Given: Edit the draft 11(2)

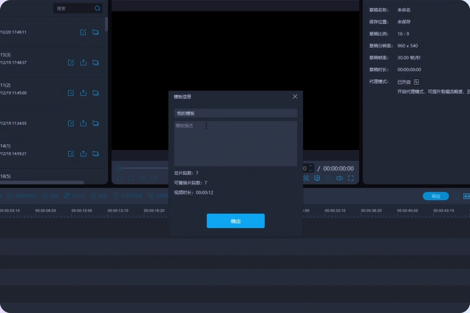Looking at the screenshot, I should 71,93.
